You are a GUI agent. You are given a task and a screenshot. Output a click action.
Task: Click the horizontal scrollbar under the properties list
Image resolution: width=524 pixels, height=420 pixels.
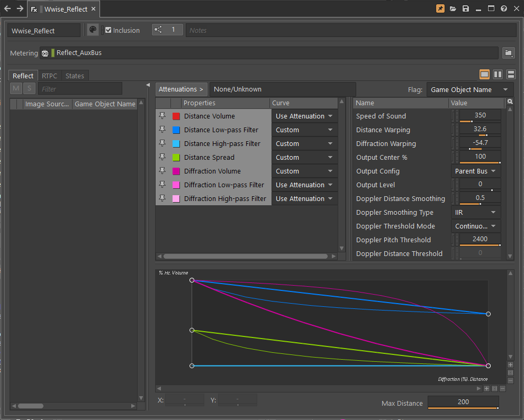tap(246, 256)
